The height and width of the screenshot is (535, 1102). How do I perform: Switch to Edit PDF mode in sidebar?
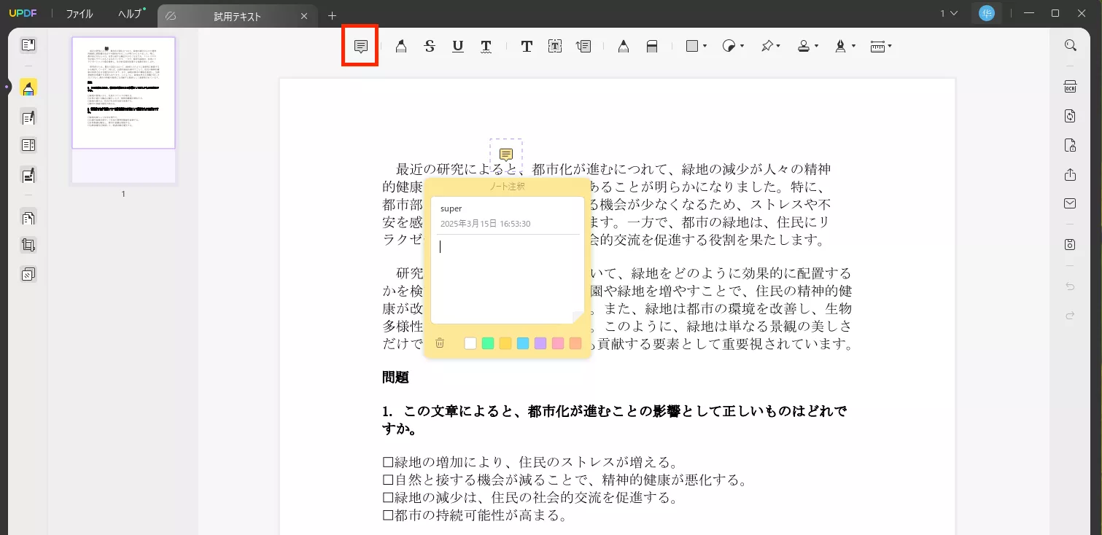click(x=28, y=117)
